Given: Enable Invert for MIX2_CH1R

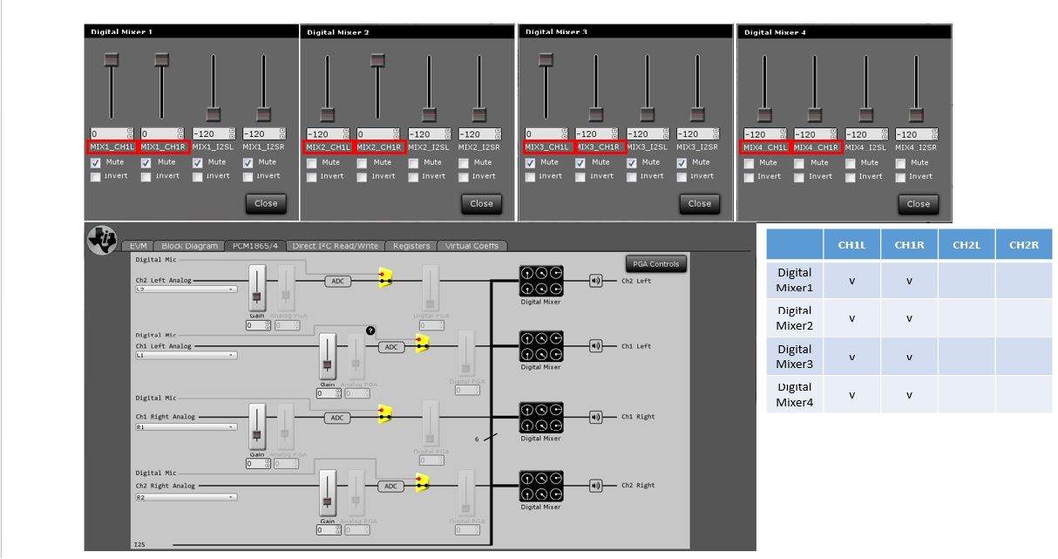Looking at the screenshot, I should [x=363, y=176].
